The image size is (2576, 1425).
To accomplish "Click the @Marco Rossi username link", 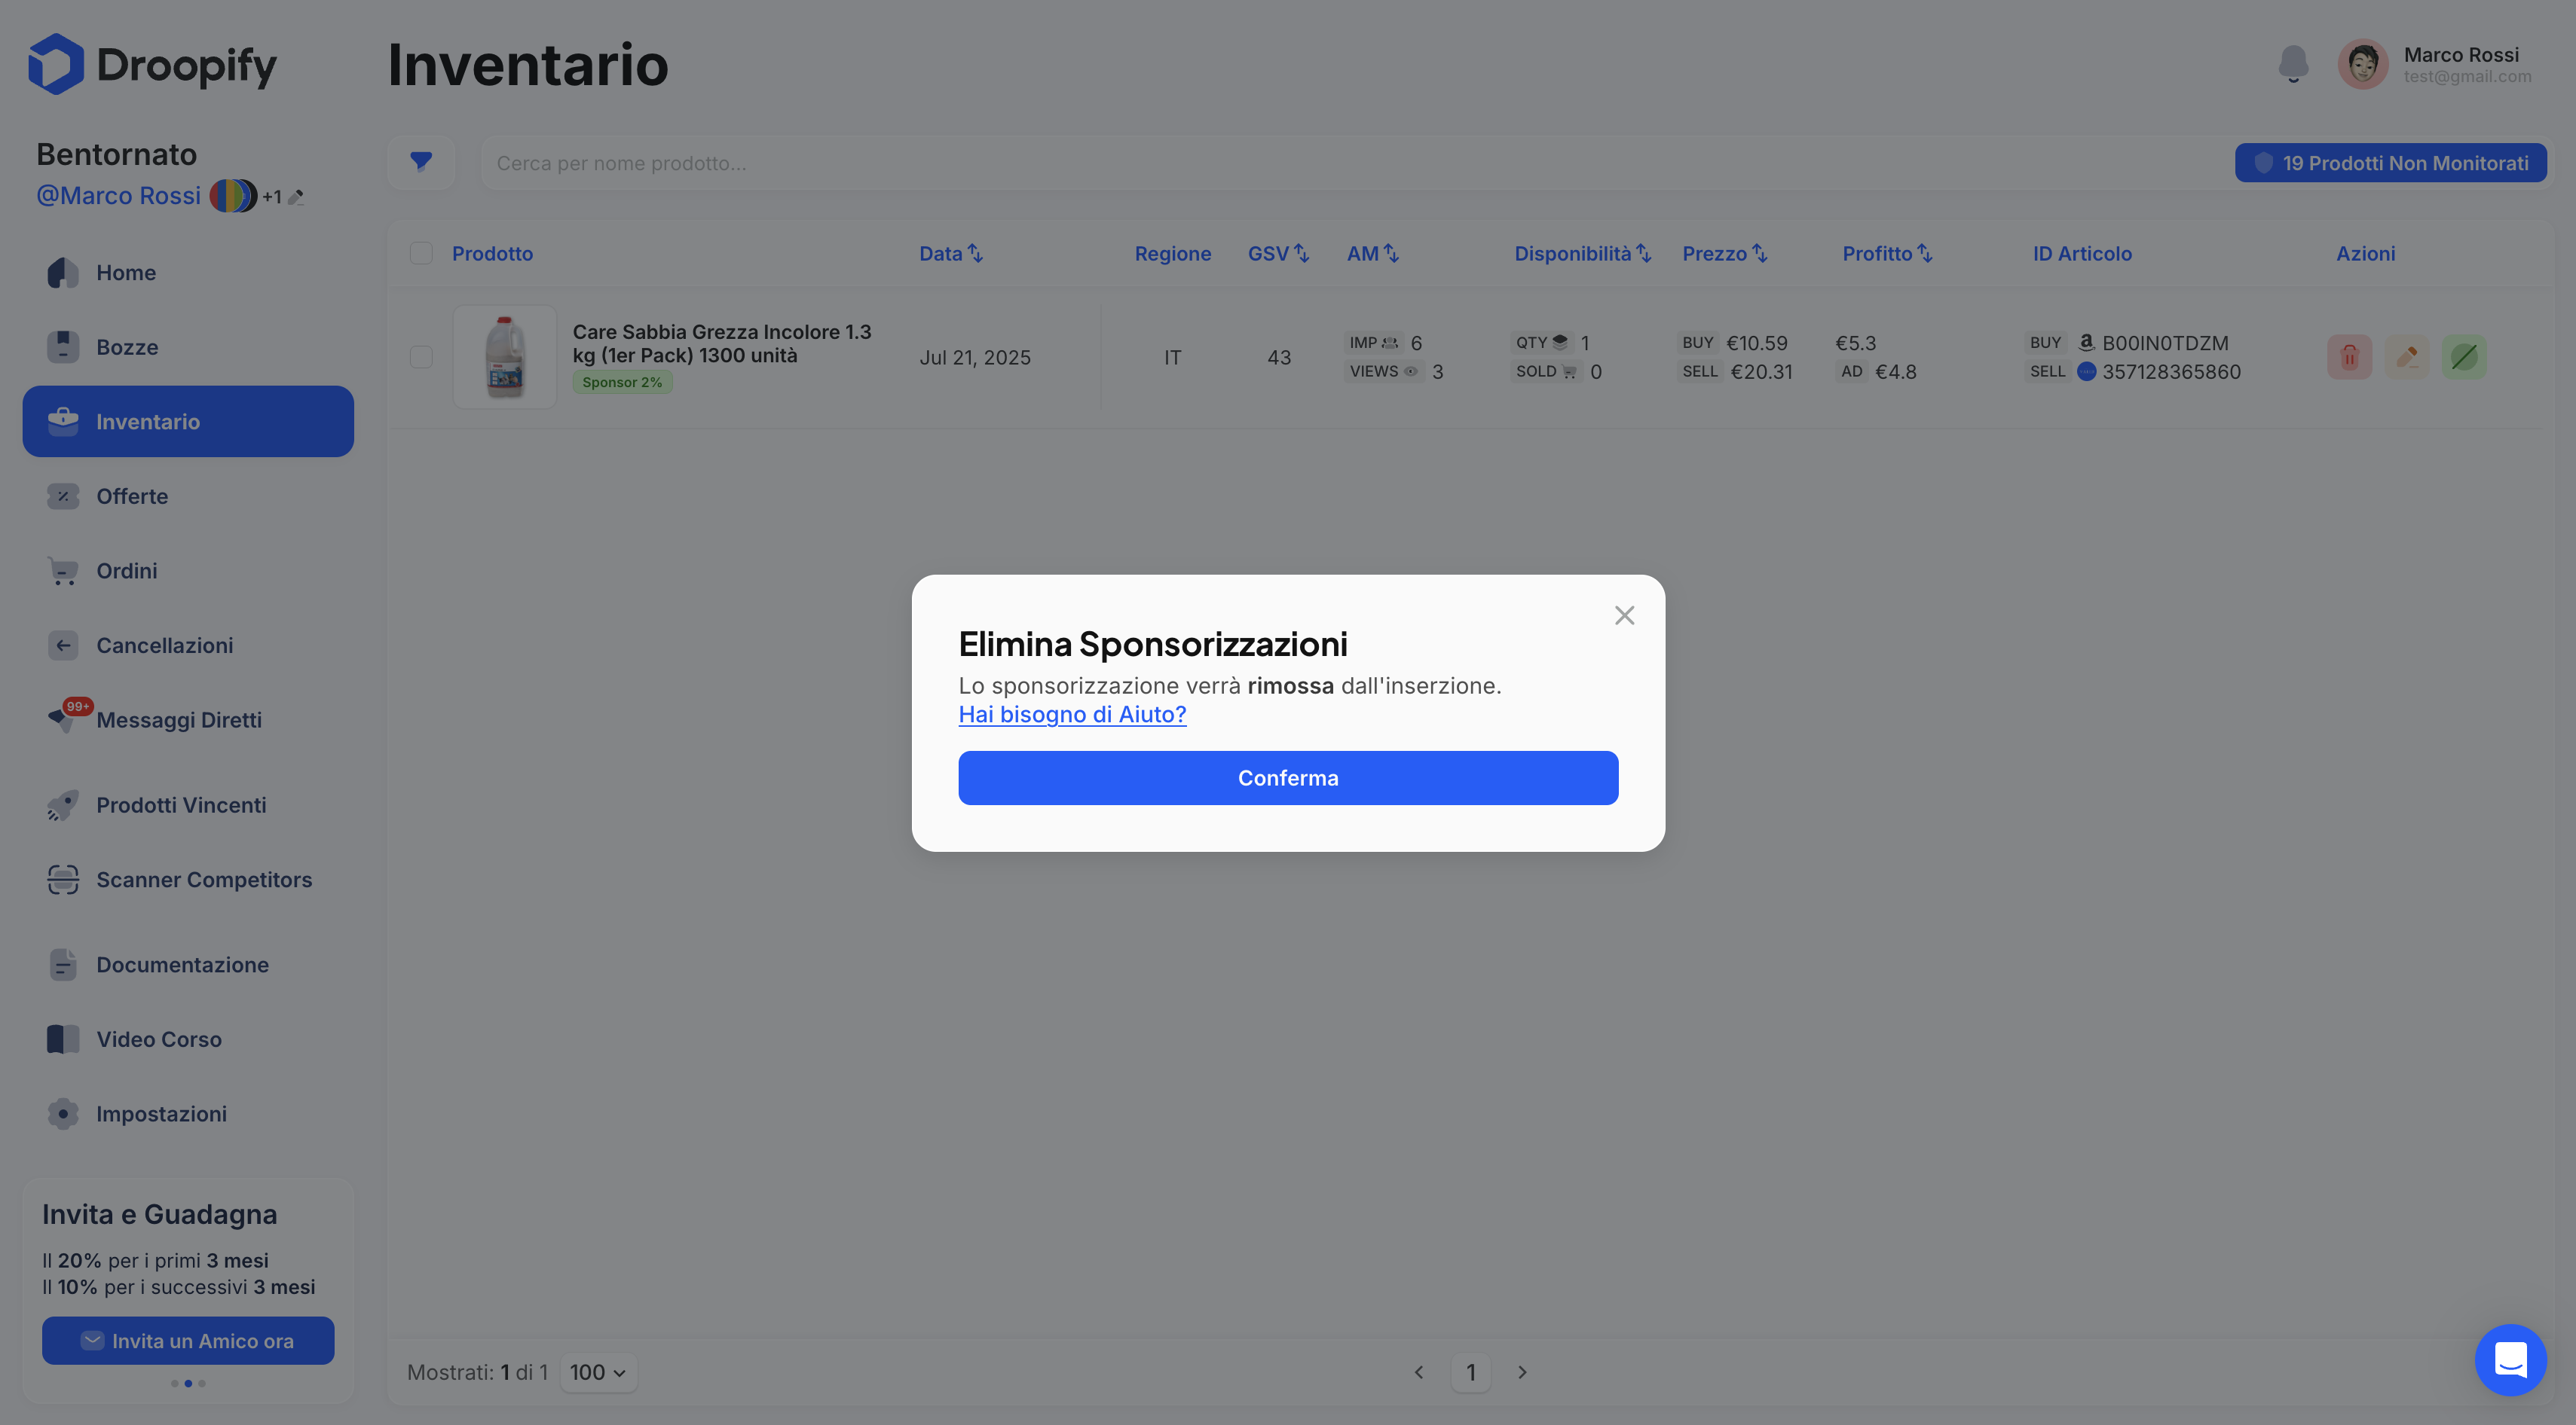I will point(119,196).
